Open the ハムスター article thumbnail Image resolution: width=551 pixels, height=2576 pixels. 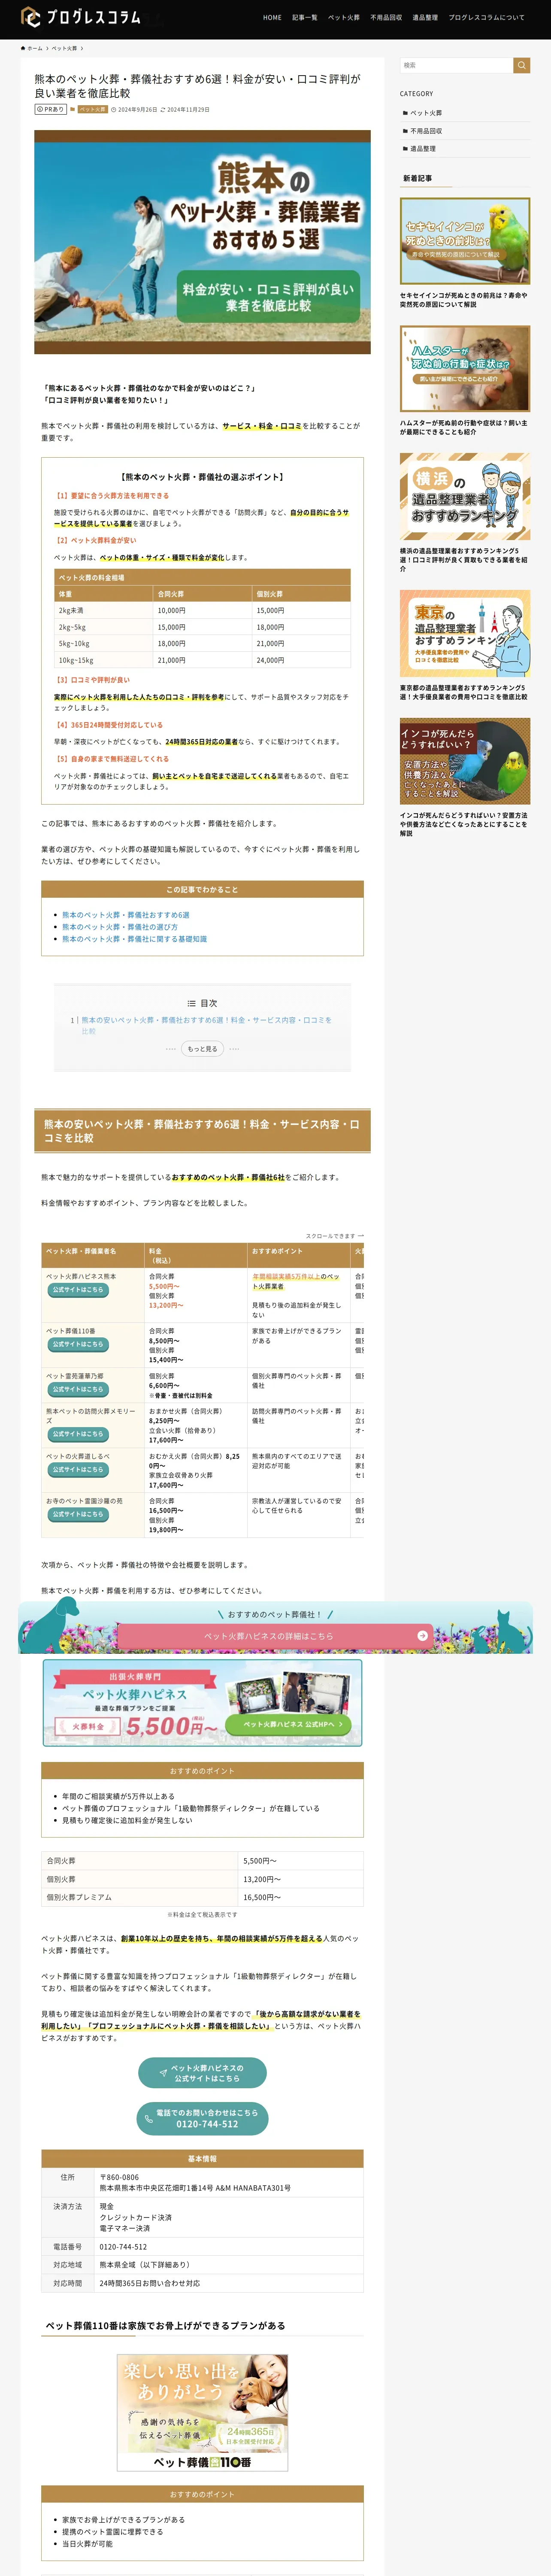pos(465,369)
